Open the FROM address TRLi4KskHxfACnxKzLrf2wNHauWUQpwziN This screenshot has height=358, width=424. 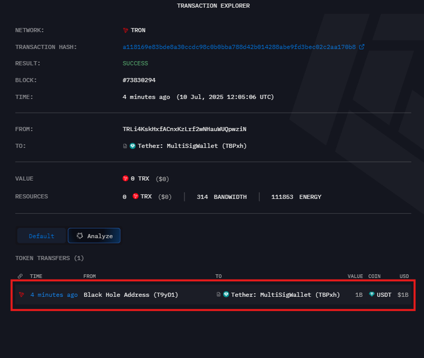(x=185, y=129)
